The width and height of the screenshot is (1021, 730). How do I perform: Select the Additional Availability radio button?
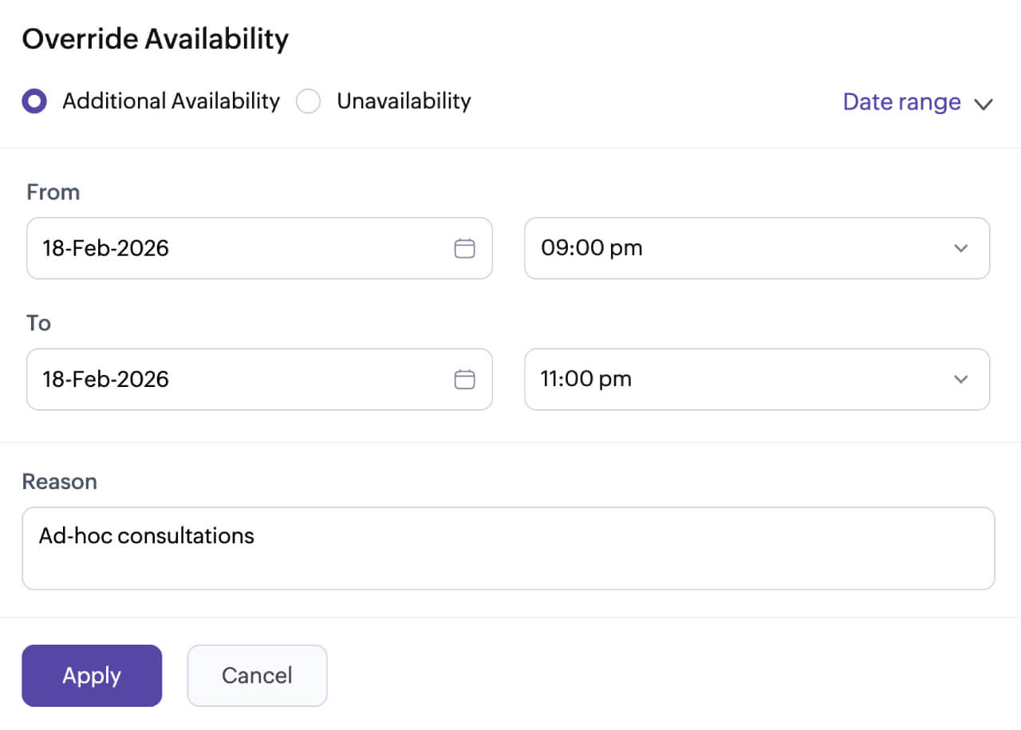point(34,101)
